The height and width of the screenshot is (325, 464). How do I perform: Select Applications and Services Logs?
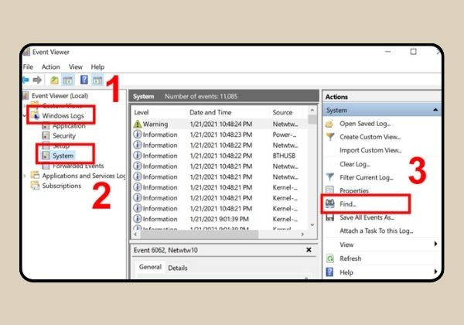click(84, 176)
